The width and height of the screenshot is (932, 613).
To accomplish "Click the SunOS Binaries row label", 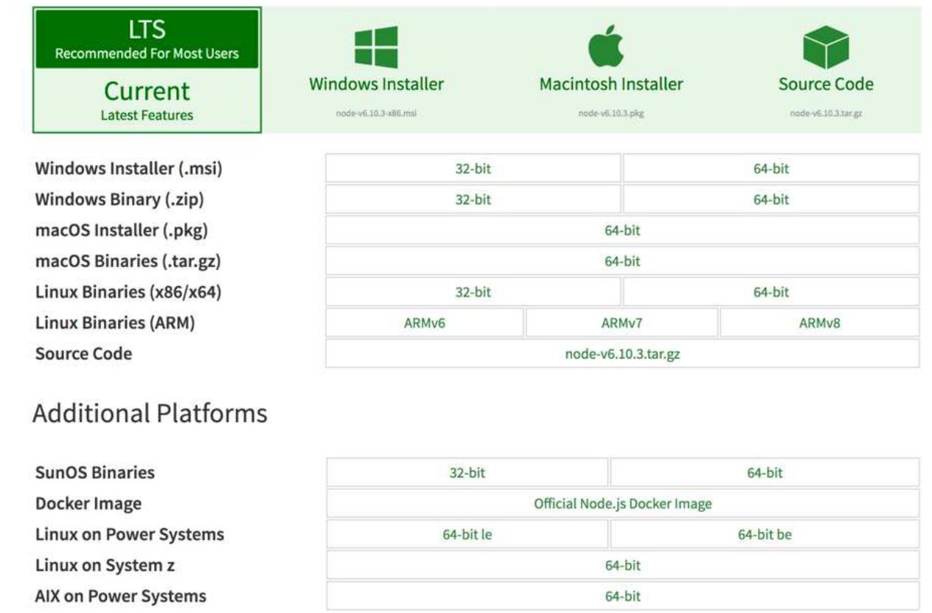I will click(x=95, y=472).
